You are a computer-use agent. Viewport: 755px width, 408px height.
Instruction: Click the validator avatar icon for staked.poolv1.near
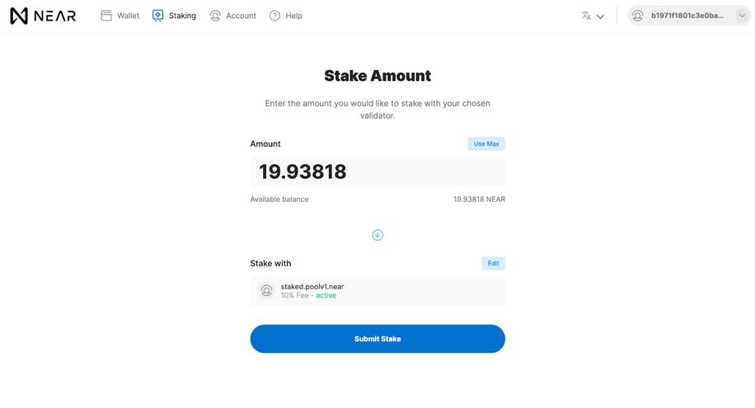[266, 290]
